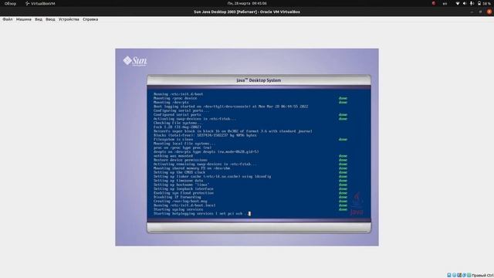The width and height of the screenshot is (494, 278).
Task: Click the 'Disabling IP forwarding' line
Action: 177,197
